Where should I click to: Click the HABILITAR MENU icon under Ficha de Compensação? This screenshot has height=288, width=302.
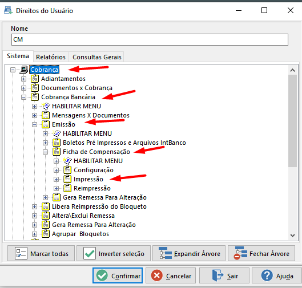pyautogui.click(x=67, y=161)
